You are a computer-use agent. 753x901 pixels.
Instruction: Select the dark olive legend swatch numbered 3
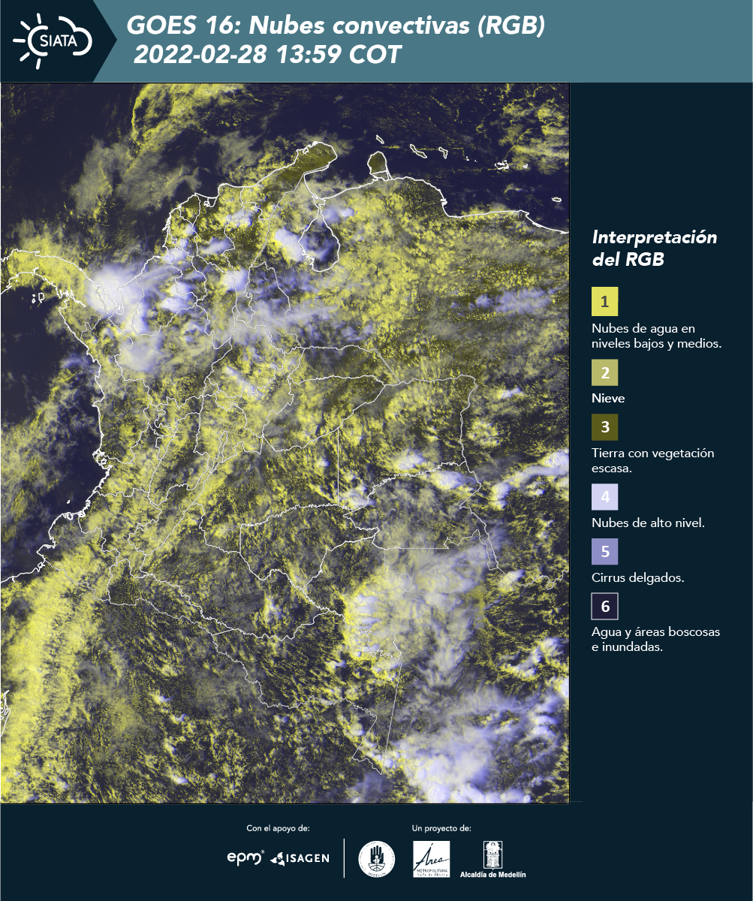(x=605, y=427)
